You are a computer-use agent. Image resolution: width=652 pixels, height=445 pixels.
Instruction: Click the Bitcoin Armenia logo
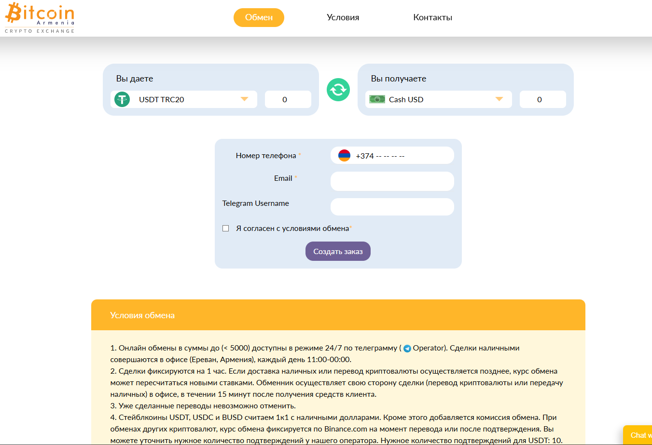coord(39,18)
